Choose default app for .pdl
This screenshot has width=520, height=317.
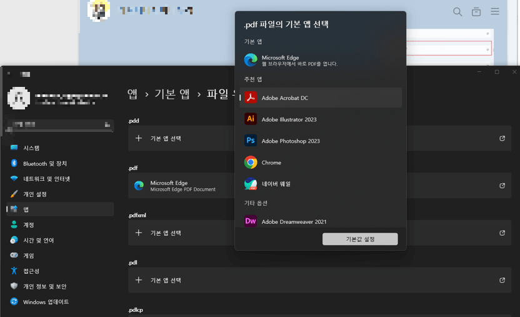tap(320, 280)
